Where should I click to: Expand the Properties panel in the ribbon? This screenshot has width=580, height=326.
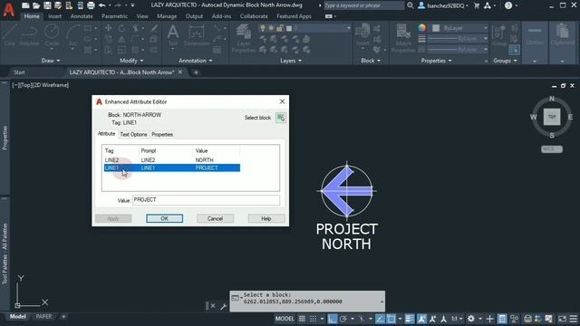(x=436, y=61)
